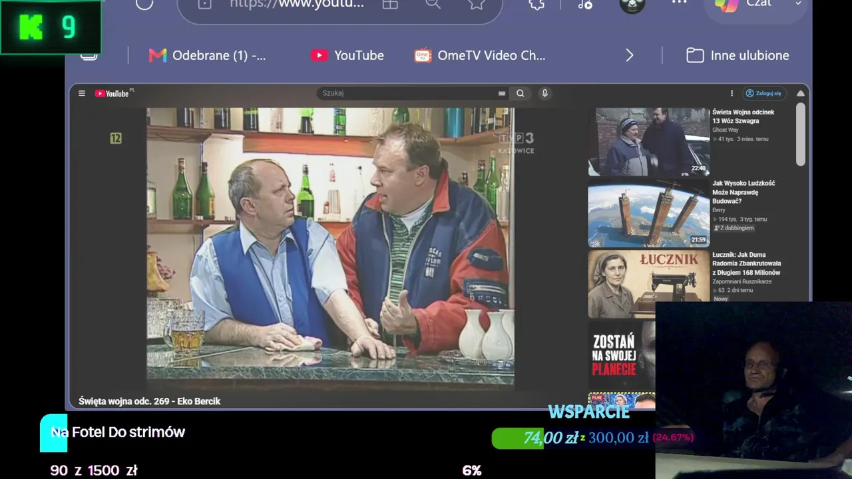The image size is (852, 479).
Task: Click the Zaloguj się sign-in button
Action: pos(763,93)
